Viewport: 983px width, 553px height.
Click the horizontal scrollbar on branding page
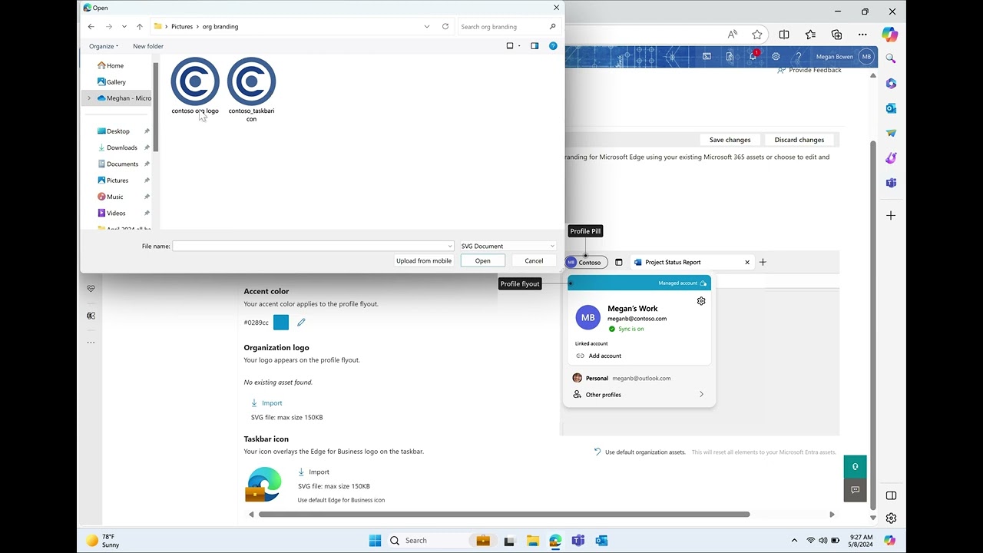point(504,515)
